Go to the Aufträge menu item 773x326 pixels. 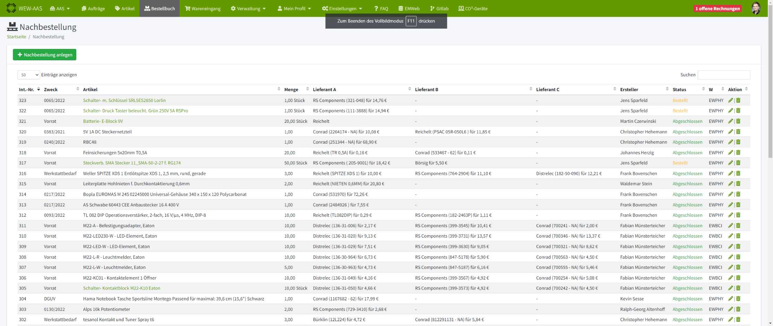click(x=93, y=9)
